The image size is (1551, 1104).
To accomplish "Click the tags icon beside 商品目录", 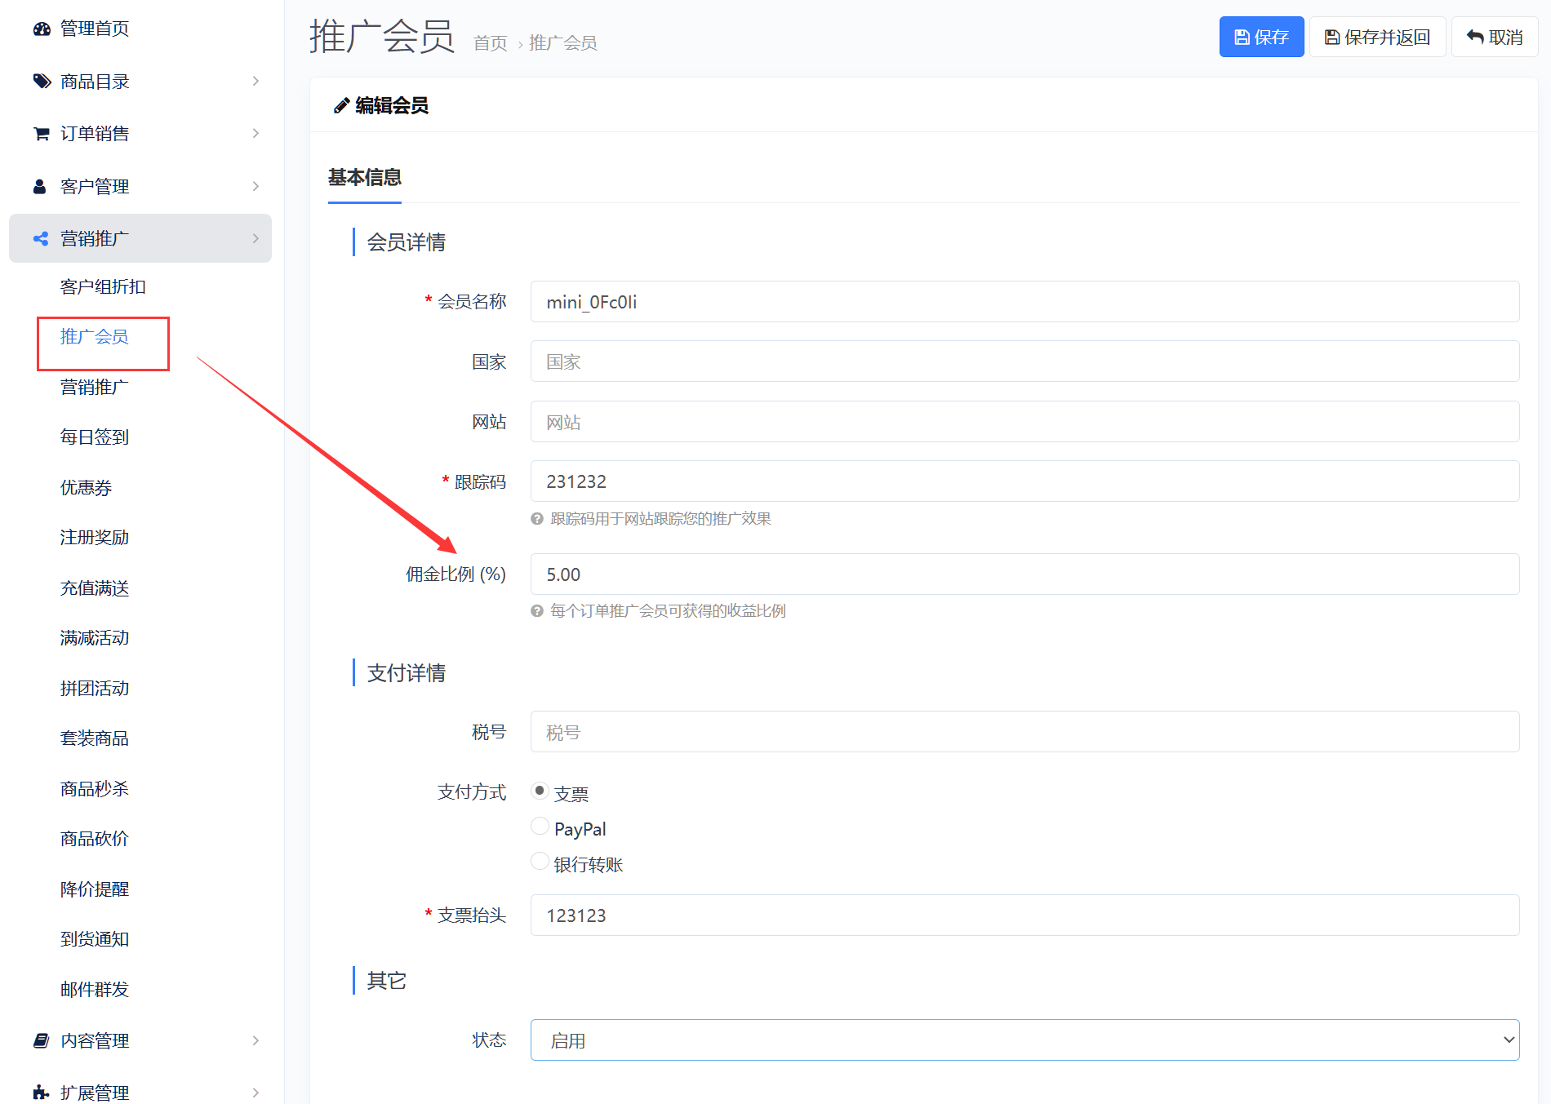I will click(42, 82).
